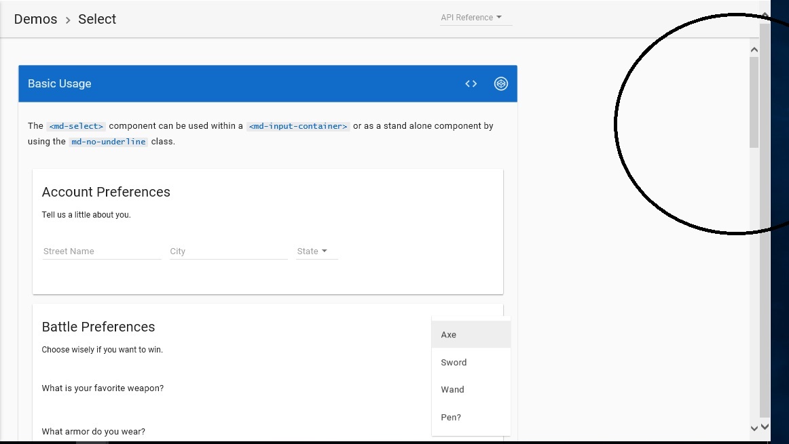Viewport: 789px width, 444px height.
Task: Choose Axe from the weapon list
Action: pos(471,334)
